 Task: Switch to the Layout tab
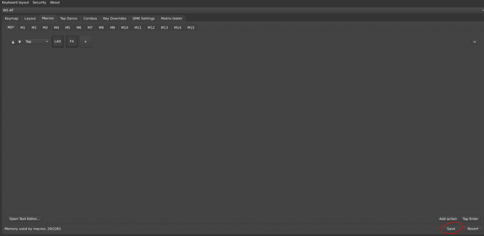click(x=30, y=19)
